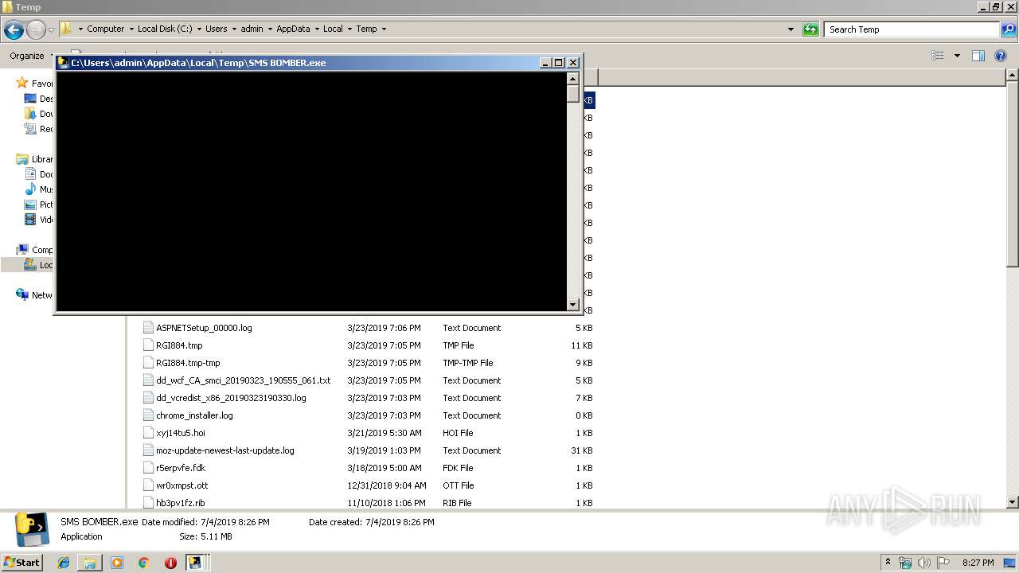This screenshot has width=1019, height=573.
Task: Select the chrome_installer.log file
Action: coord(194,415)
